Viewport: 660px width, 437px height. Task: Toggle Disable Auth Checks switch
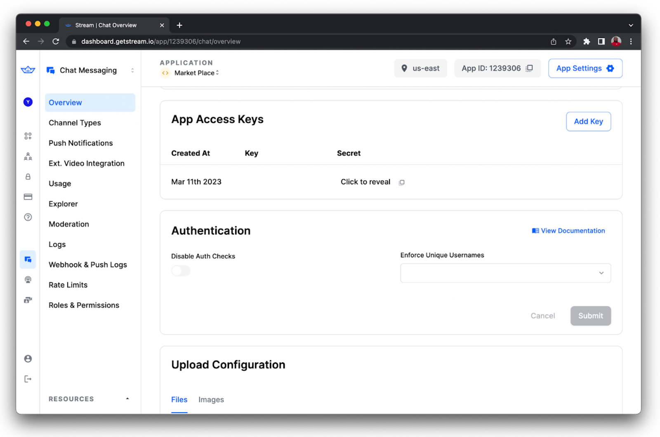(181, 270)
